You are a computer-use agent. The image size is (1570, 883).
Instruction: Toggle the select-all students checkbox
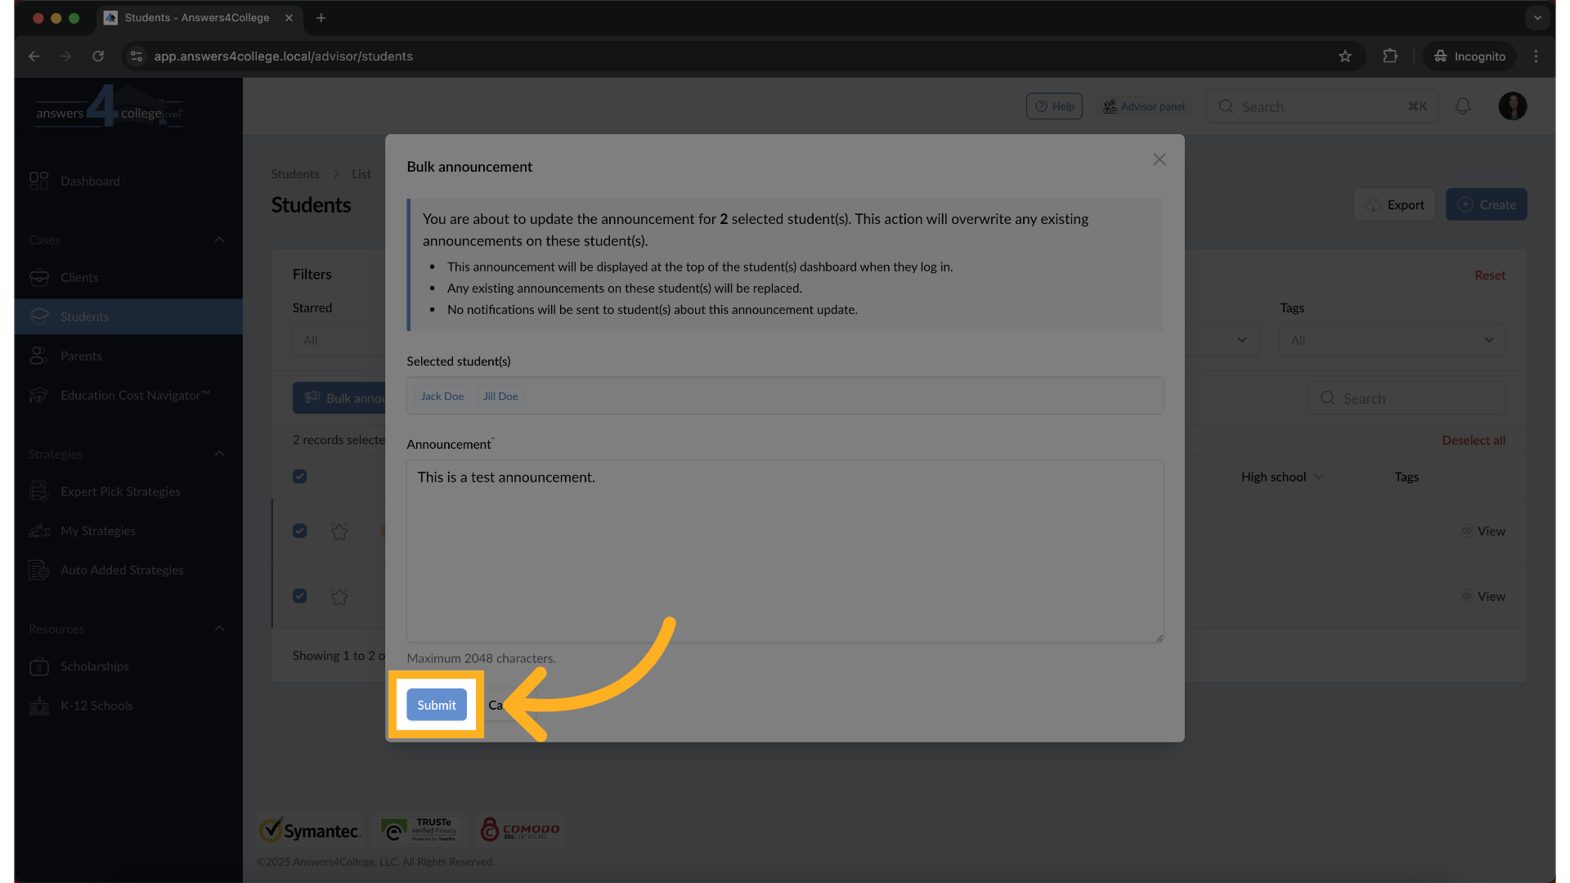tap(300, 477)
